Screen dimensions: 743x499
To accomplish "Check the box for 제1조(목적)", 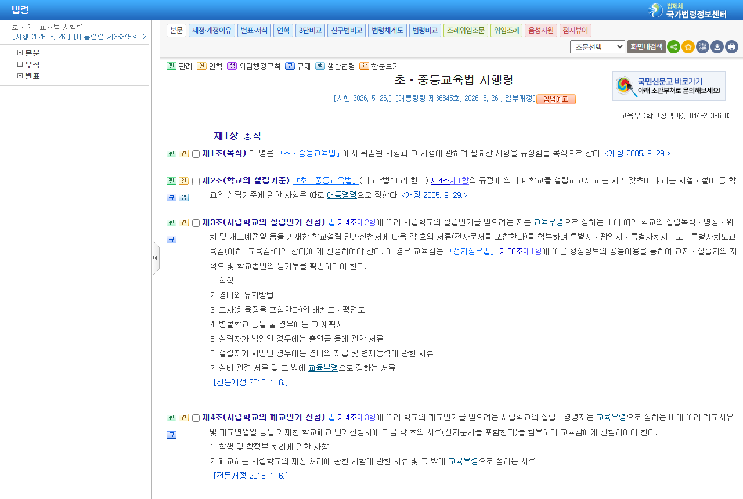I will (196, 154).
